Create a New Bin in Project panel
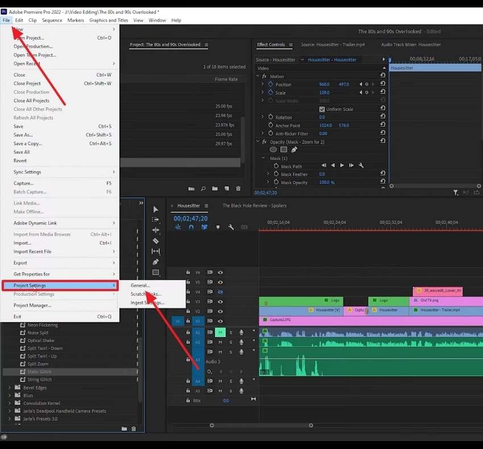This screenshot has width=483, height=449. tap(215, 188)
